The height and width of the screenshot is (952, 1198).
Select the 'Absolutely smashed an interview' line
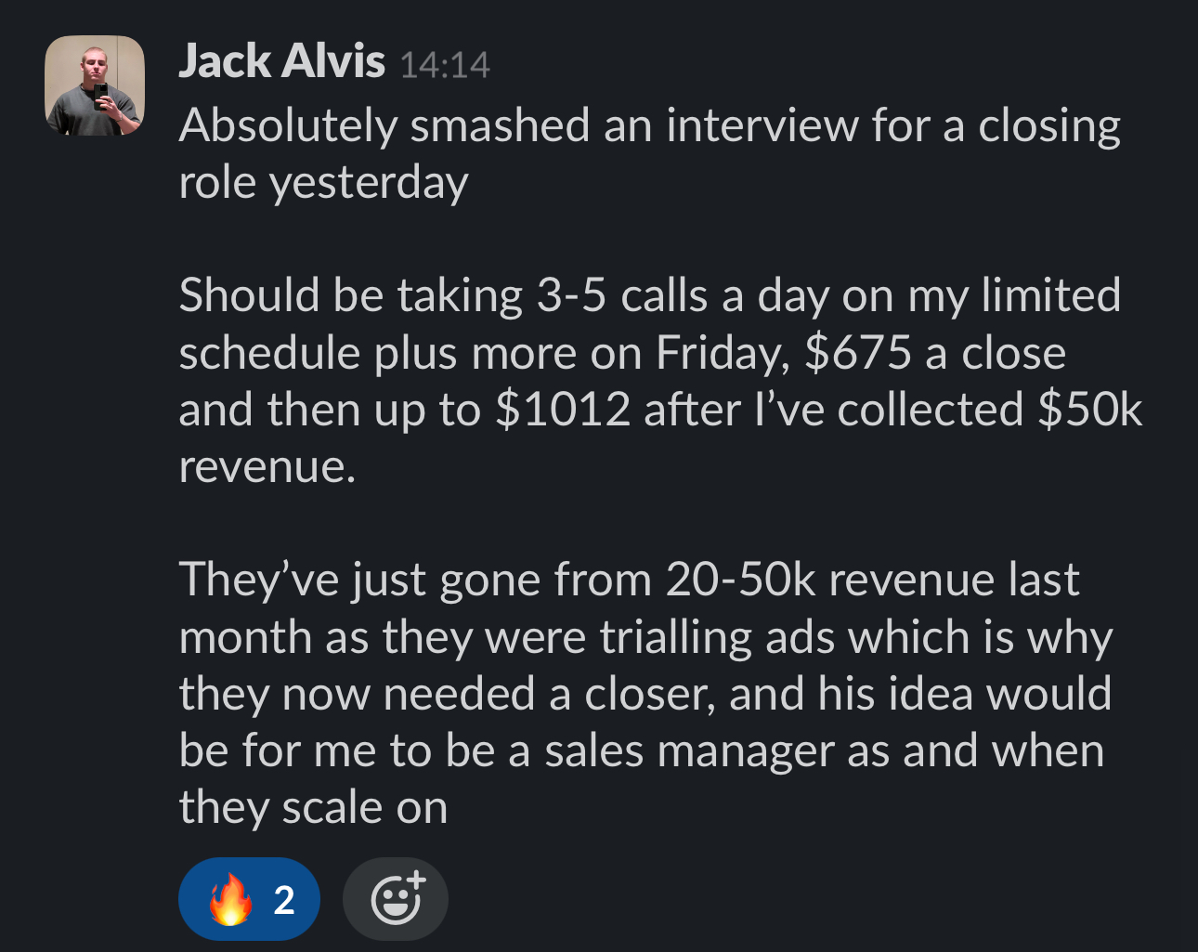click(649, 125)
